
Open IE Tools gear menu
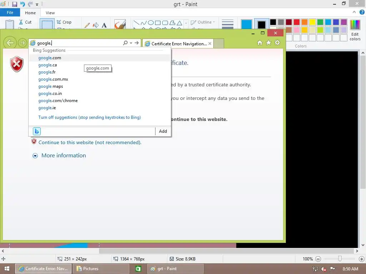277,43
